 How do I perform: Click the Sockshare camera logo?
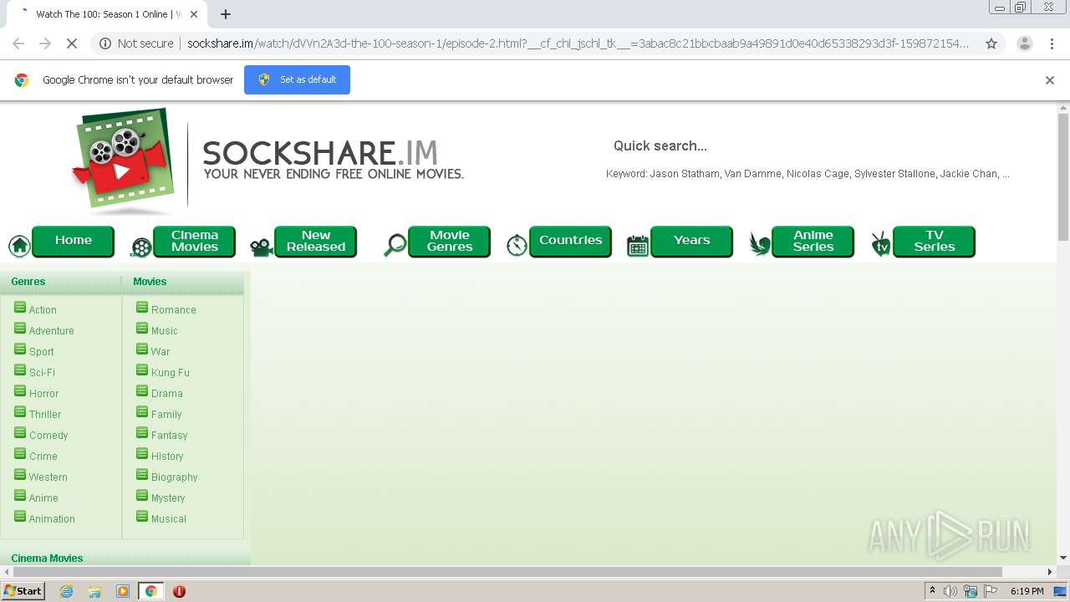click(123, 160)
